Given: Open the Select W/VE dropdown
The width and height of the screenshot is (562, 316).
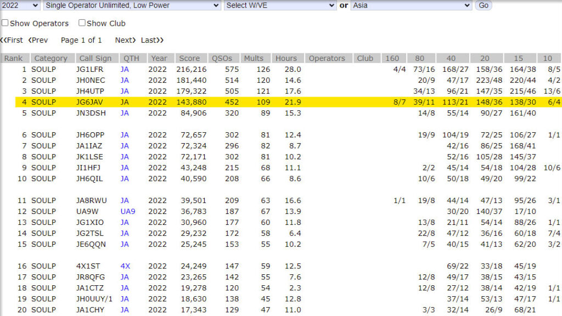Looking at the screenshot, I should coord(280,5).
